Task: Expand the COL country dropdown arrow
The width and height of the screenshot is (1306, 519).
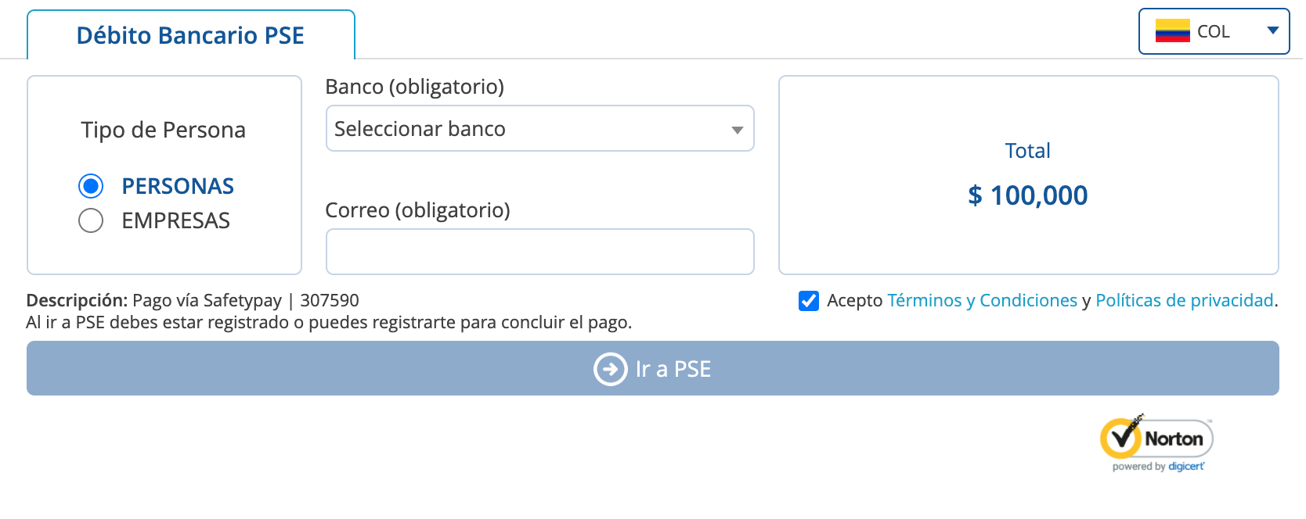Action: point(1272,31)
